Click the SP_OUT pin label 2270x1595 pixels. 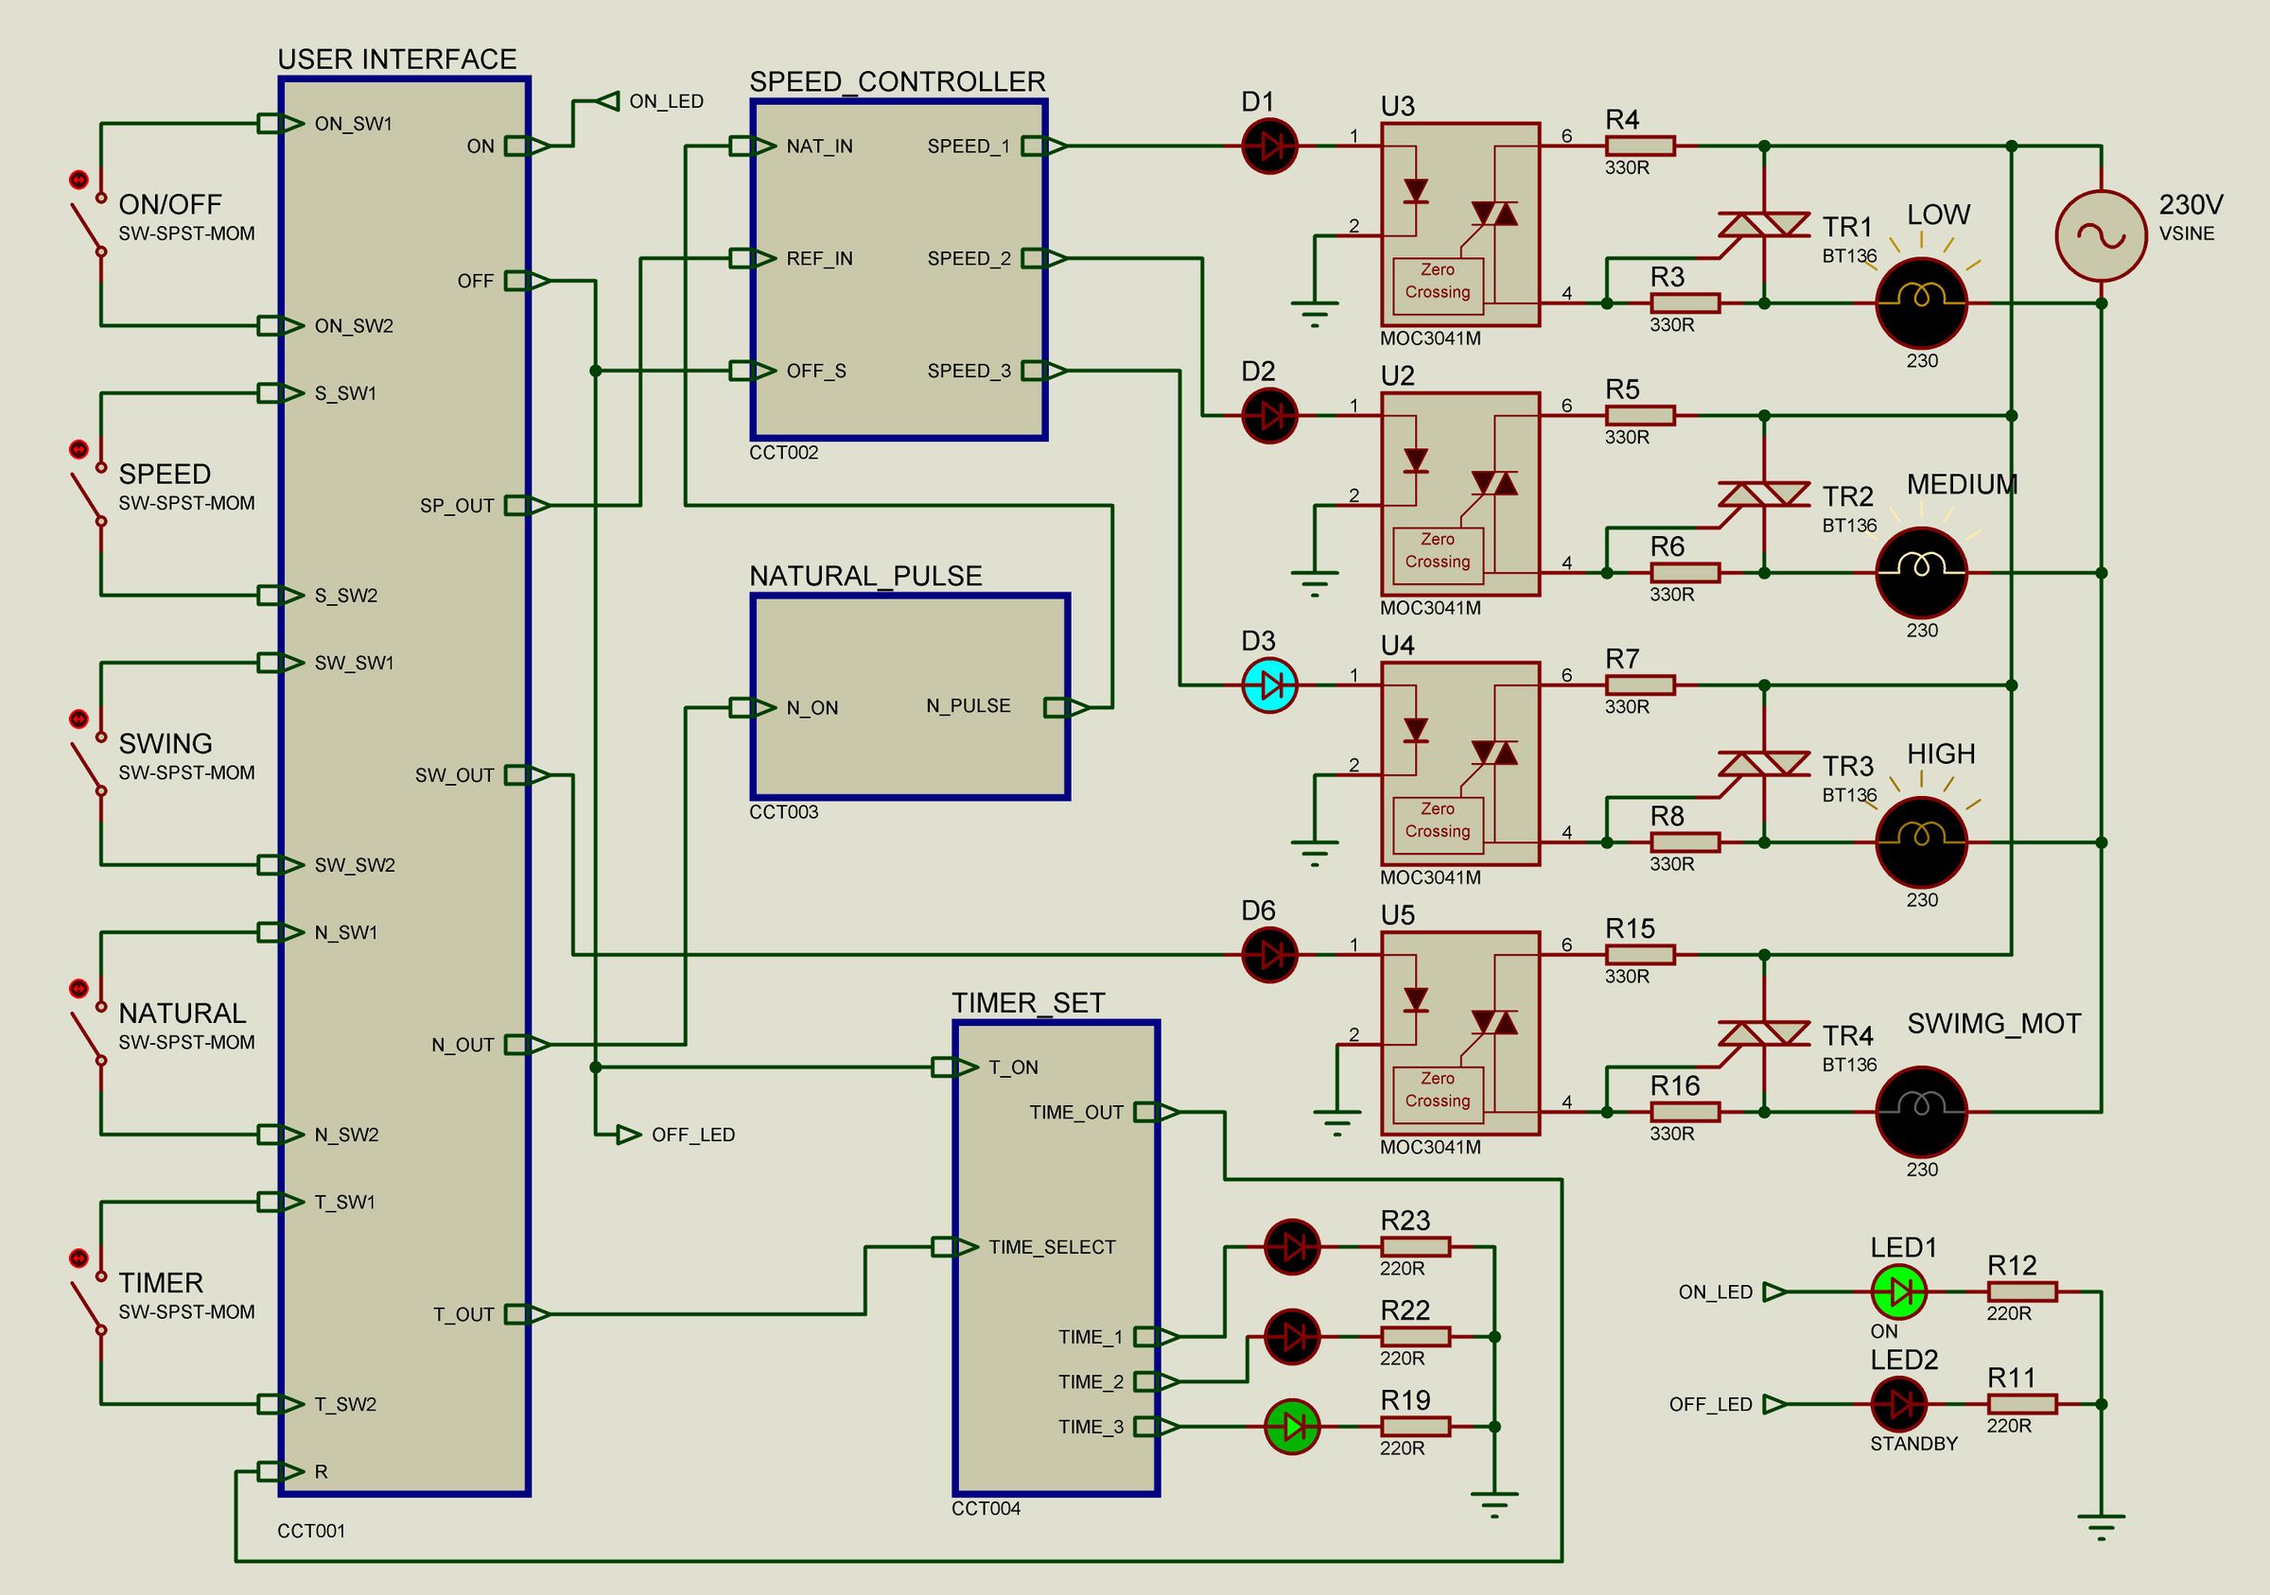(x=457, y=506)
